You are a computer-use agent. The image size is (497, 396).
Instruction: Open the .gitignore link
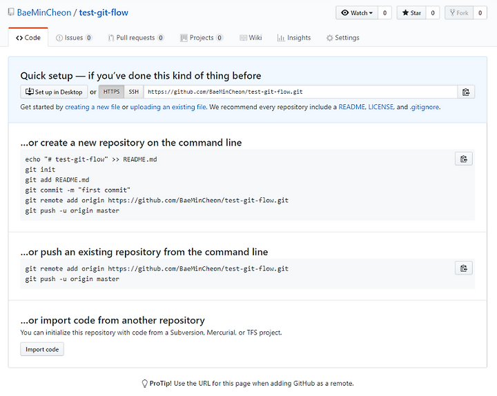[x=425, y=107]
